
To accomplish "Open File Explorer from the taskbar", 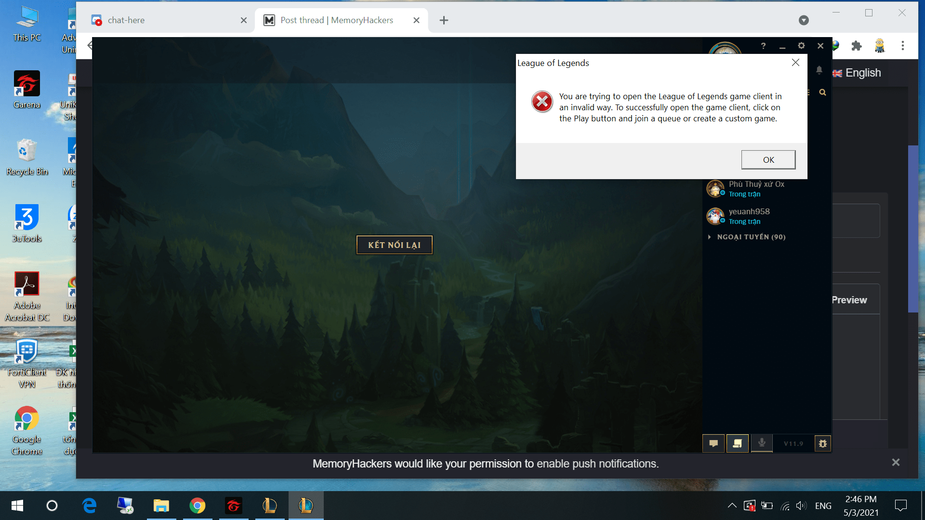I will click(161, 506).
